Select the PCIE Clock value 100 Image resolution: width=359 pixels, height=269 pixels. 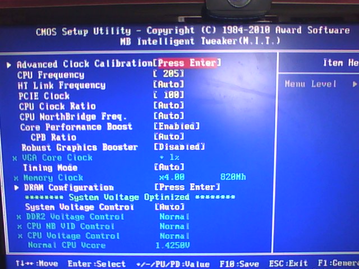tap(168, 96)
